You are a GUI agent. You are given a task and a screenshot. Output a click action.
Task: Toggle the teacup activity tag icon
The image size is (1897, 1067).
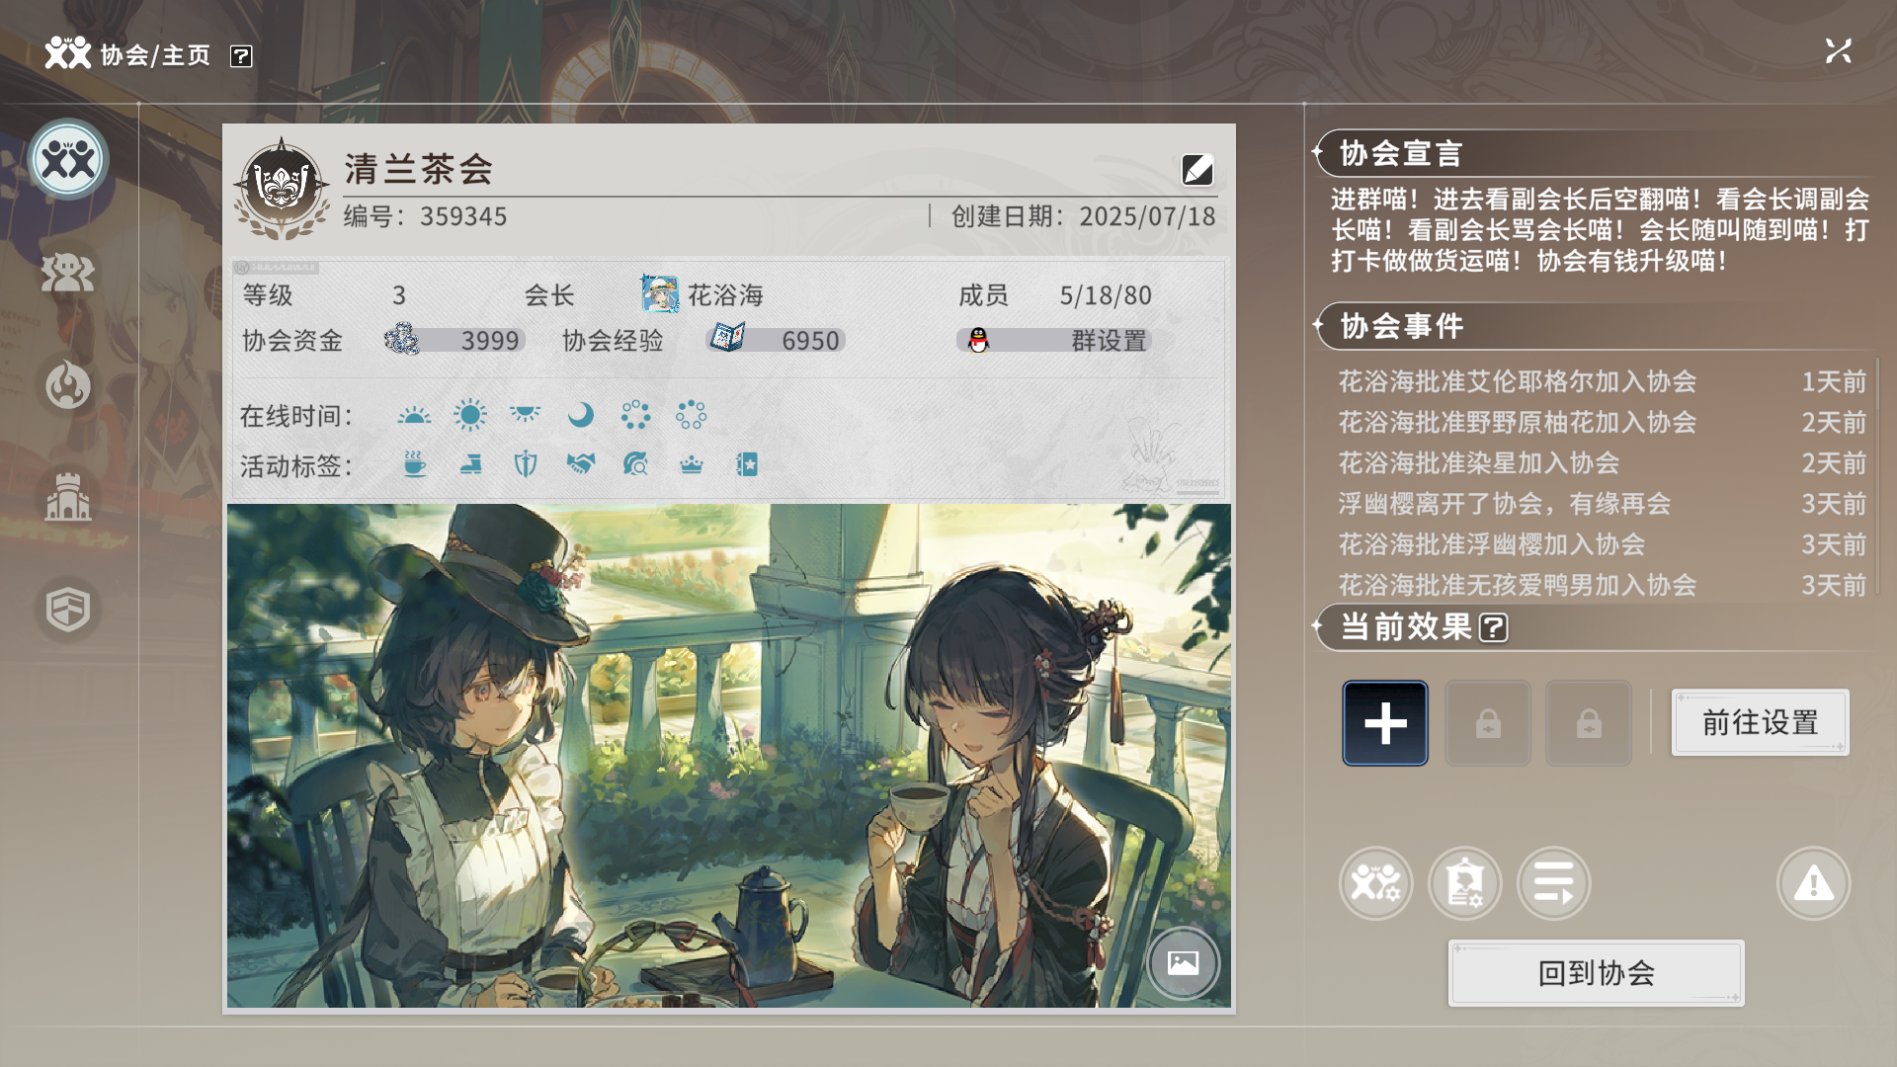pos(415,464)
